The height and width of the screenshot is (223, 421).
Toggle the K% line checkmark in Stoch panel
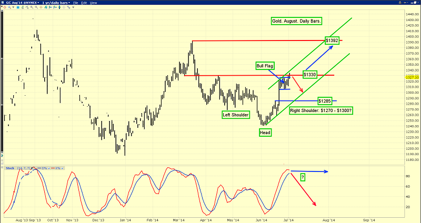pos(62,168)
